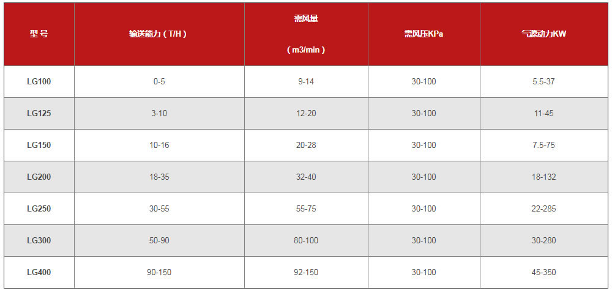Viewport: 612px width, 291px height.
Task: Click the LG400 model cell
Action: [39, 272]
